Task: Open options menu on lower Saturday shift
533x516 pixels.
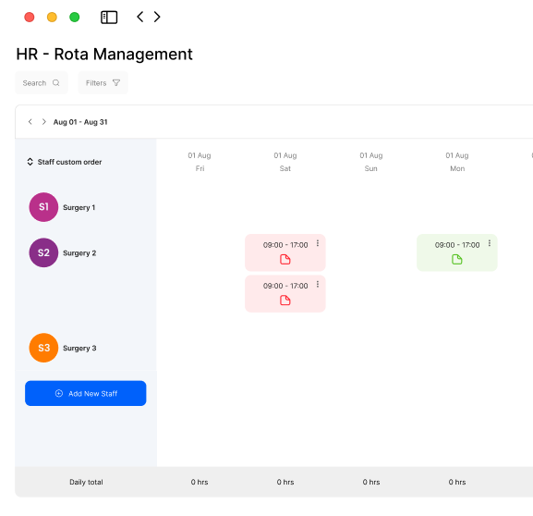Action: click(x=318, y=284)
